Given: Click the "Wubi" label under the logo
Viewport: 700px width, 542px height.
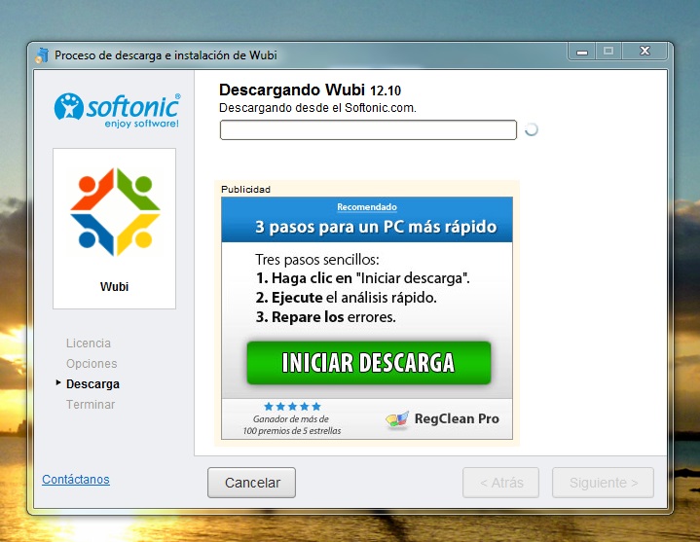Looking at the screenshot, I should coord(114,286).
